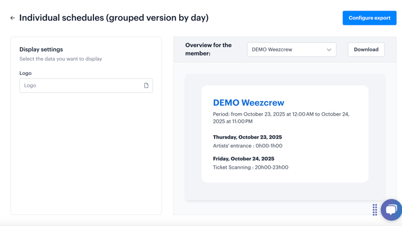Viewport: 402px width, 226px height.
Task: Select the Friday, October 24, 2025 heading
Action: coord(244,159)
